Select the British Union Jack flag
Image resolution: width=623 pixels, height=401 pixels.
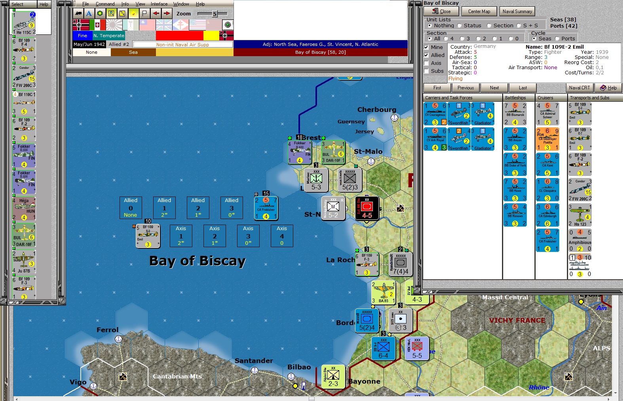[164, 25]
